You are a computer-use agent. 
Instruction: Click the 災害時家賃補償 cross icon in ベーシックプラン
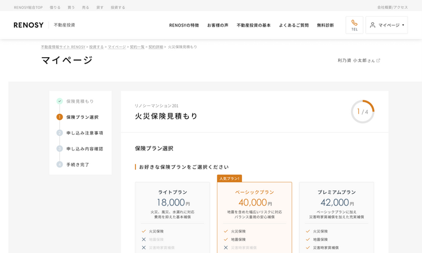(x=226, y=247)
